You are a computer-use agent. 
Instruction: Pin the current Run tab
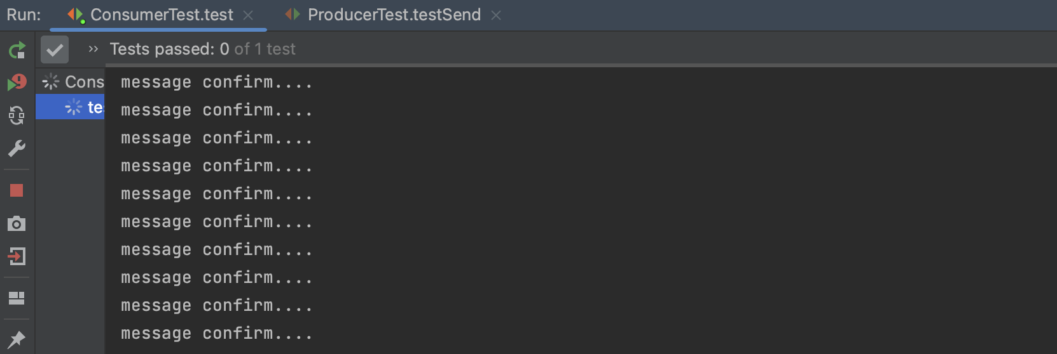click(17, 339)
